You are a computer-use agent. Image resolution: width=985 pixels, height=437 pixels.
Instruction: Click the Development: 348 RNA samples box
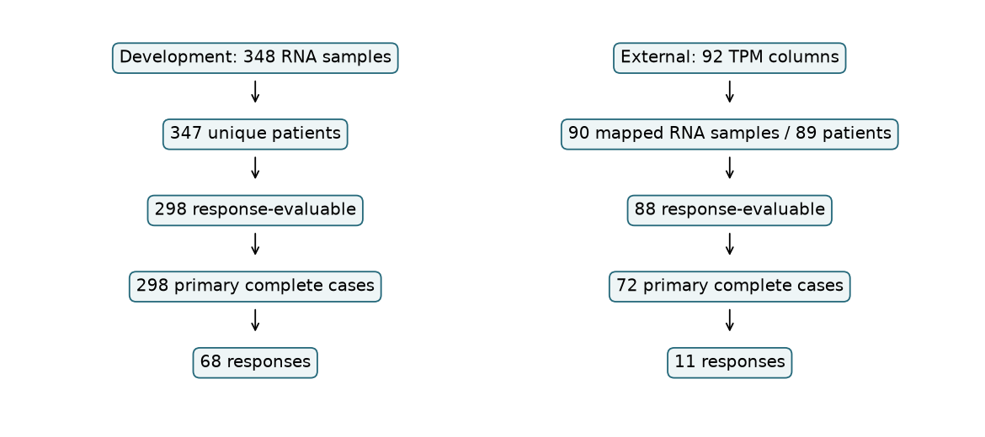tap(255, 58)
